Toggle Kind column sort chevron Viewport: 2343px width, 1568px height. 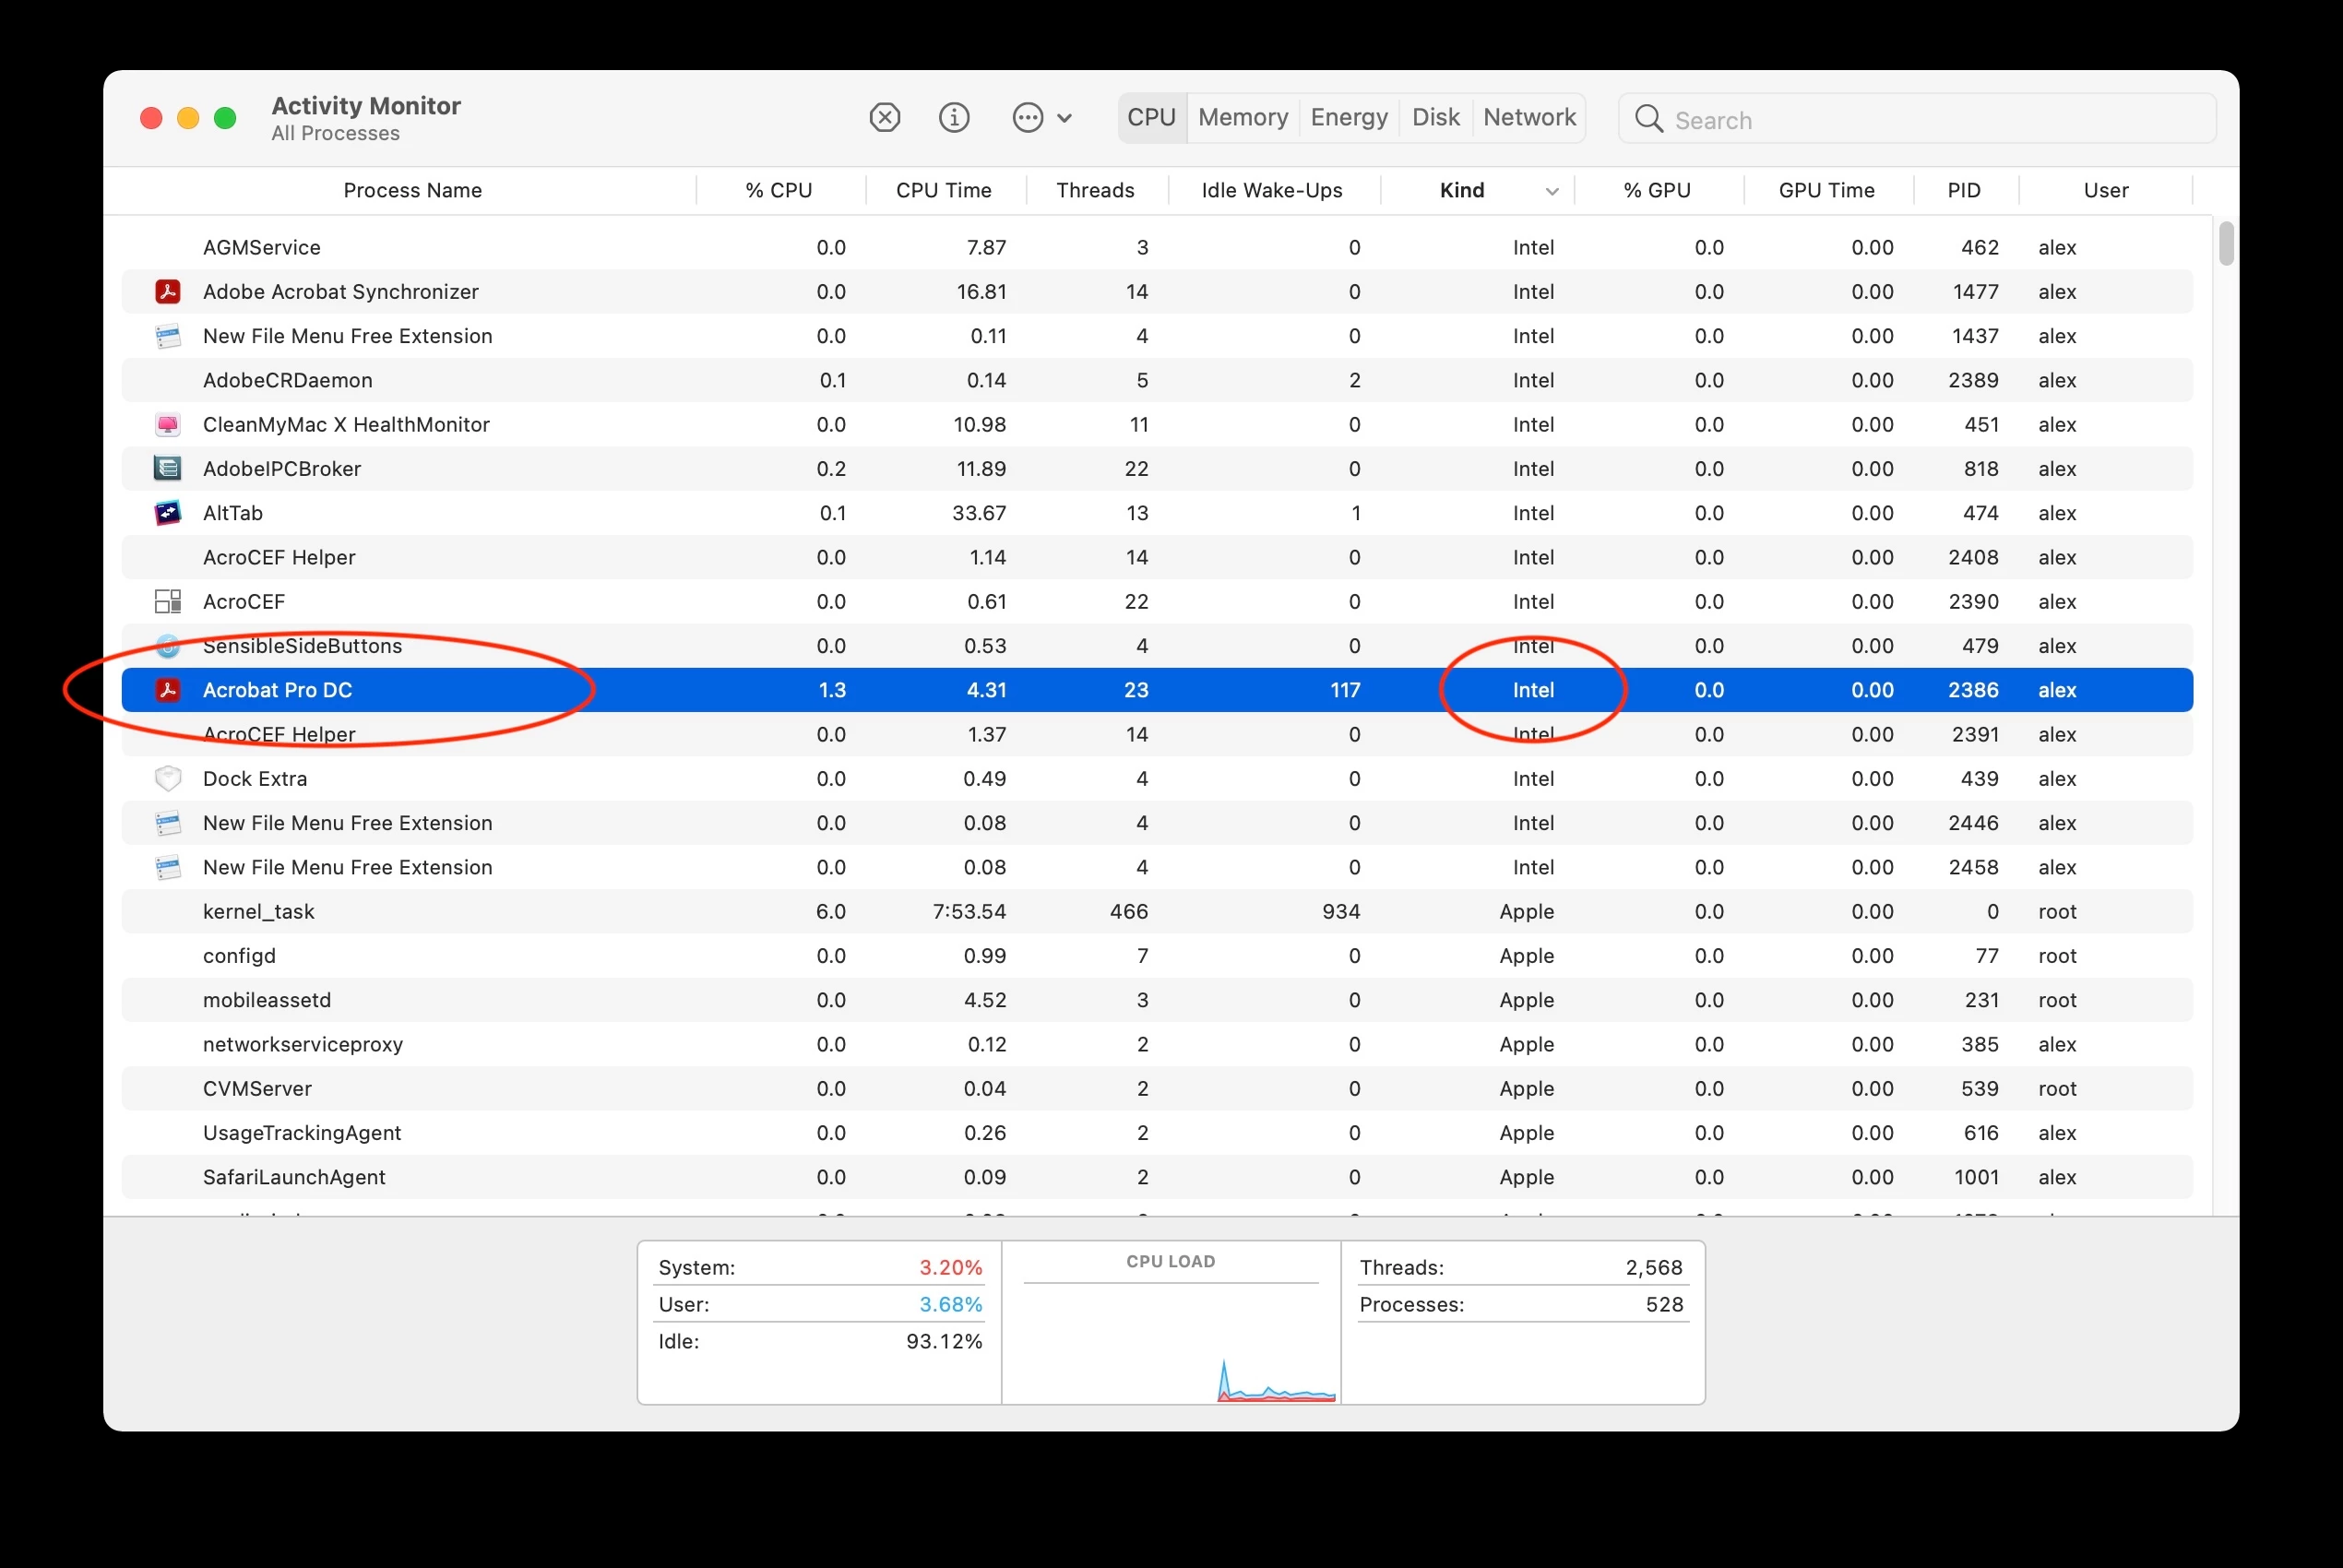tap(1551, 191)
